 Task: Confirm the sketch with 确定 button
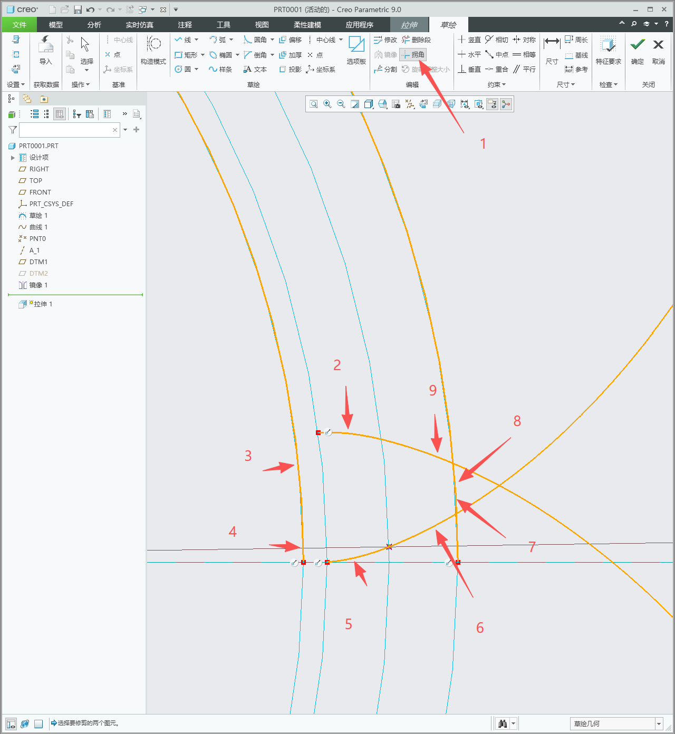(x=638, y=51)
